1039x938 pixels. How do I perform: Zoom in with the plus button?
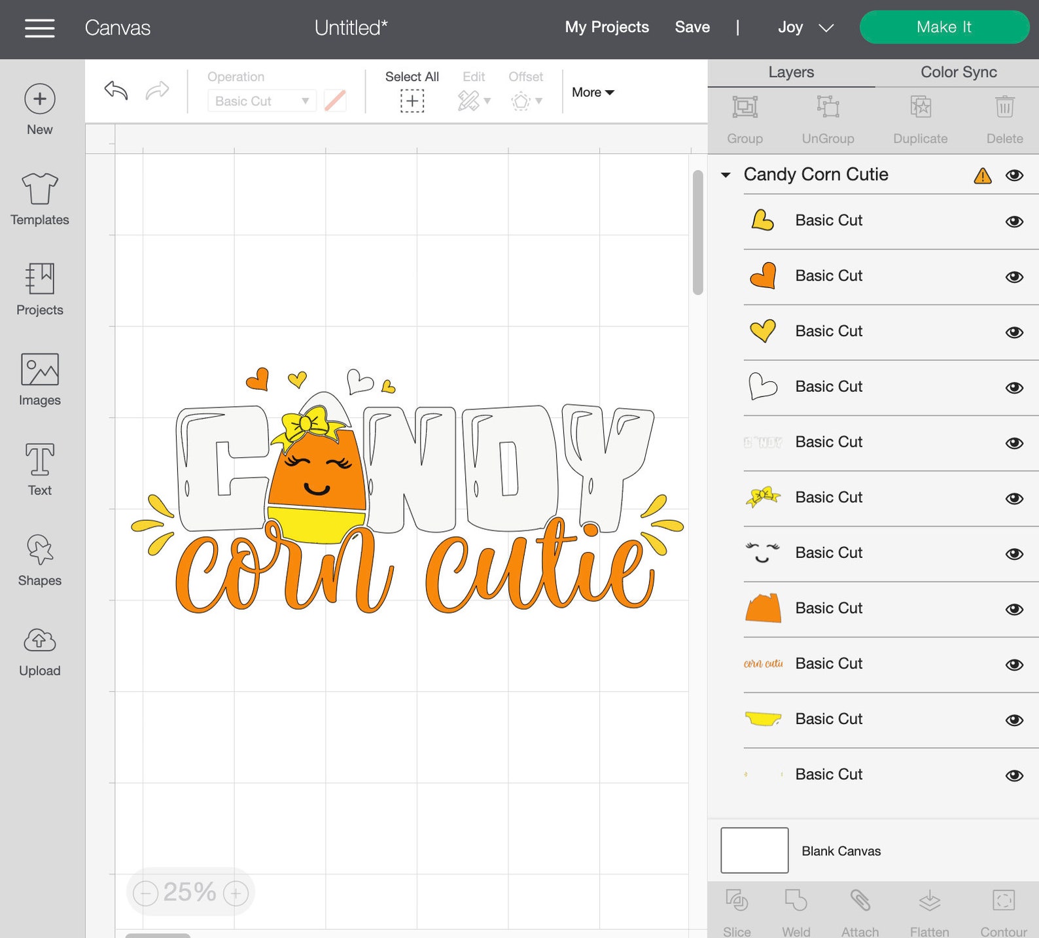point(236,893)
